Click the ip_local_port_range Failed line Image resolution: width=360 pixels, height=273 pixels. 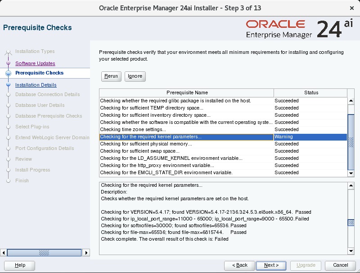tap(205, 219)
